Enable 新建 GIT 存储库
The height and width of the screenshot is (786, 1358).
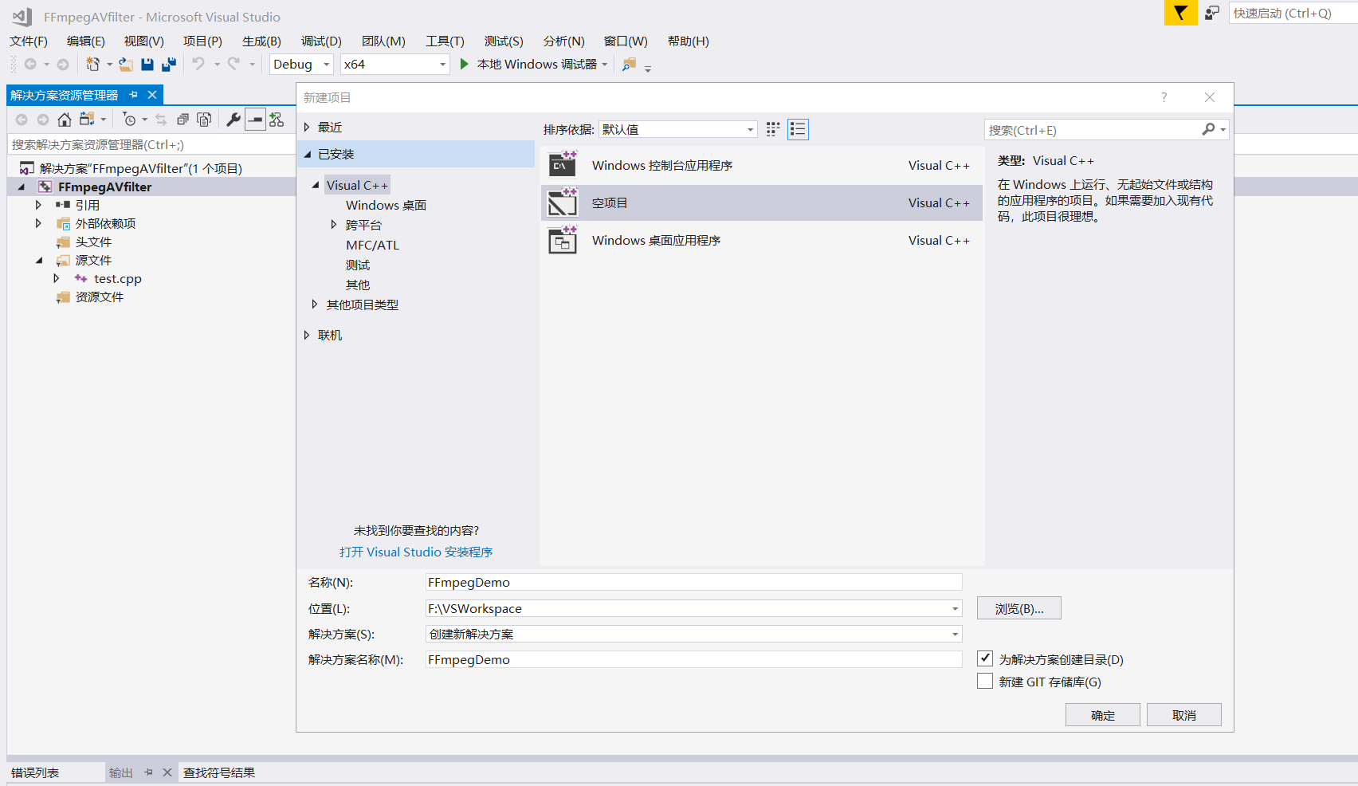tap(985, 680)
